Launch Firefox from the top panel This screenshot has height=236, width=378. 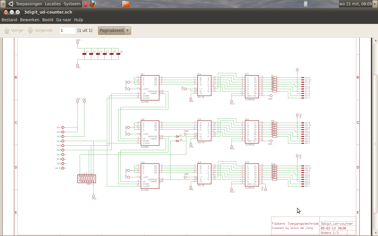click(x=93, y=4)
